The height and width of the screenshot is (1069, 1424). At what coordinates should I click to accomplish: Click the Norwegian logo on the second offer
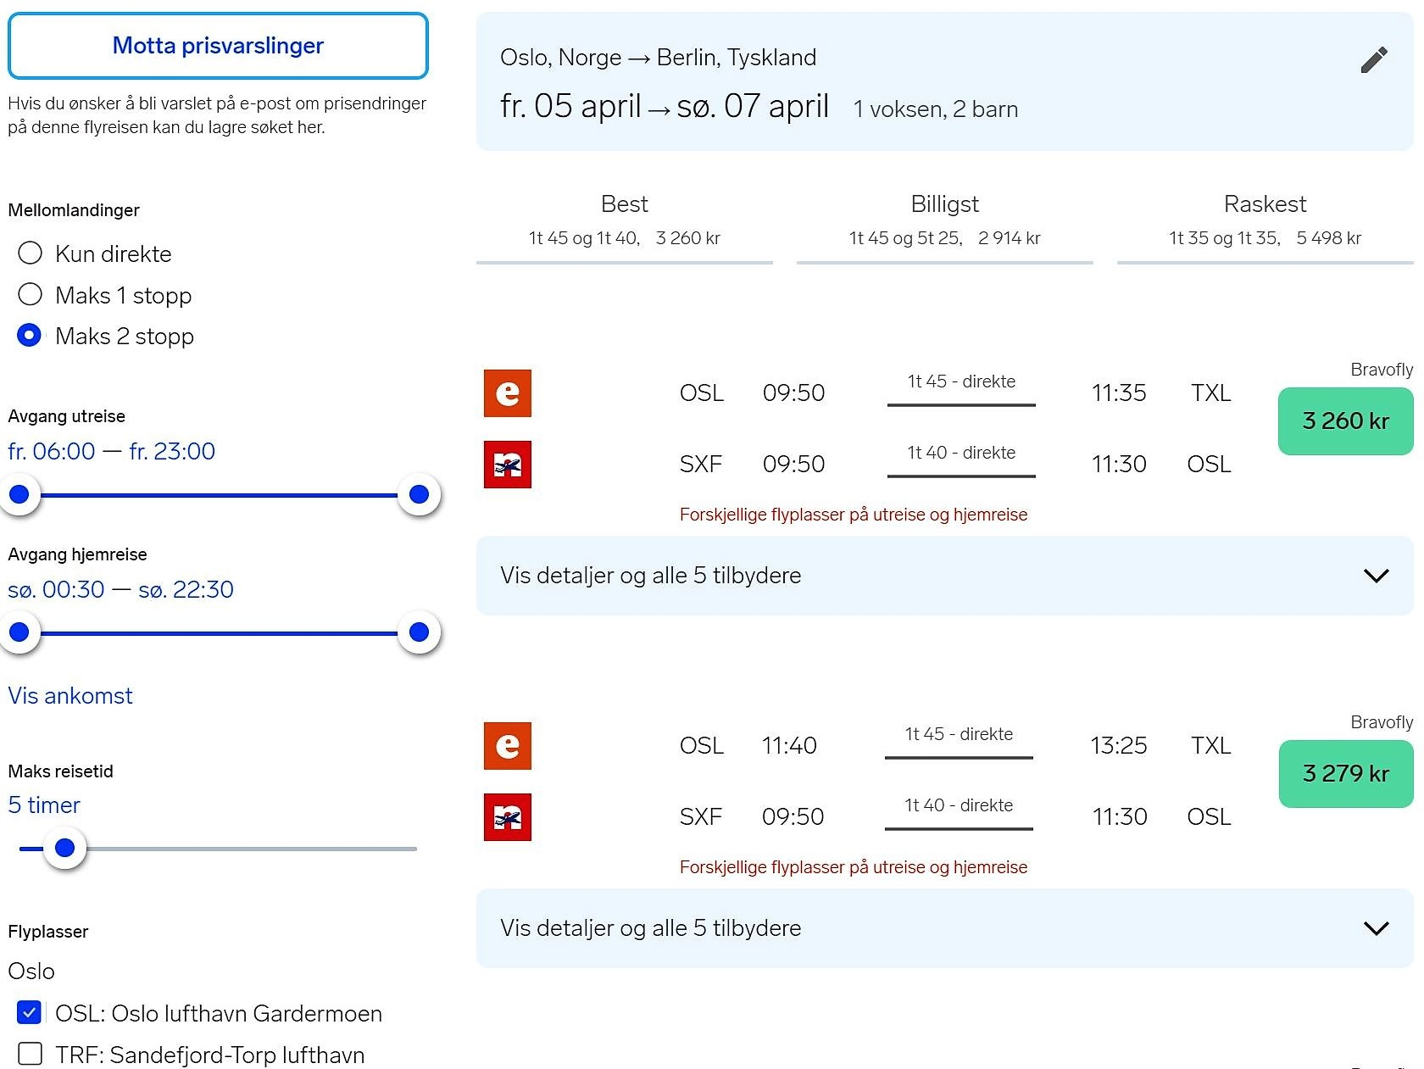[x=507, y=816]
